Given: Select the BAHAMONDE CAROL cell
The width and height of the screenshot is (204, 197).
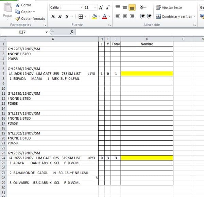Looking at the screenshot, I should pos(53,173).
